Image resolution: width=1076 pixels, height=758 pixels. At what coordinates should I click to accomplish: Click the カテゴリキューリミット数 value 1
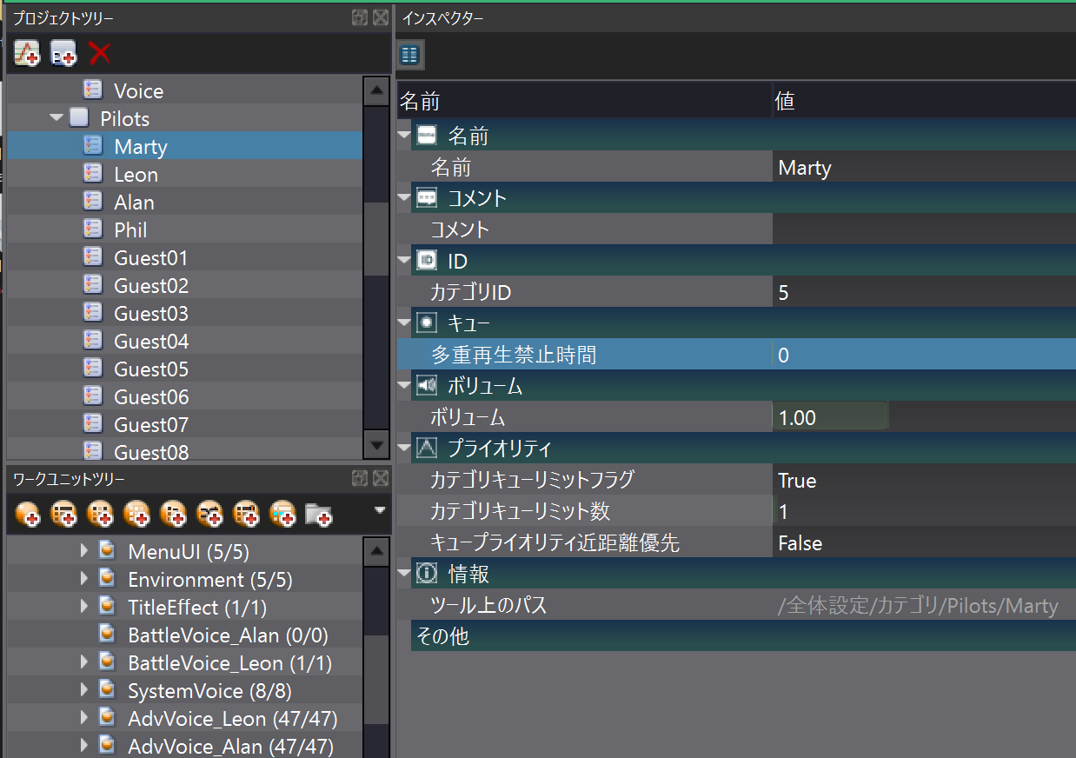(924, 511)
